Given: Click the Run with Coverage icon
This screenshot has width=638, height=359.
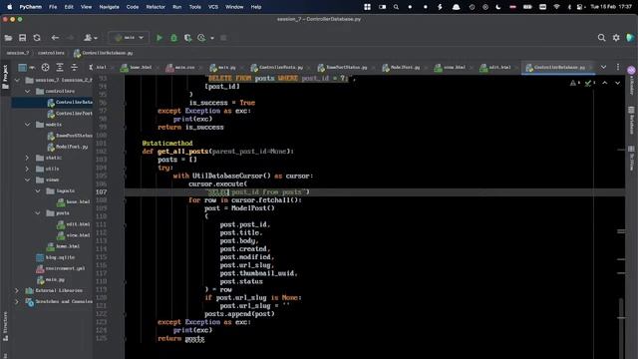Looking at the screenshot, I should coord(187,38).
